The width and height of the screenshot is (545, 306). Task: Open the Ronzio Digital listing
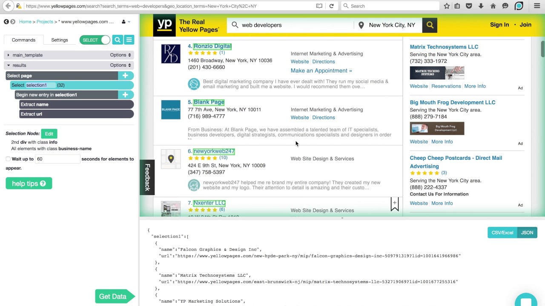click(x=212, y=46)
